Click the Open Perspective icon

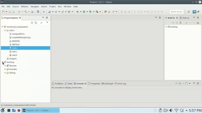(x=189, y=12)
